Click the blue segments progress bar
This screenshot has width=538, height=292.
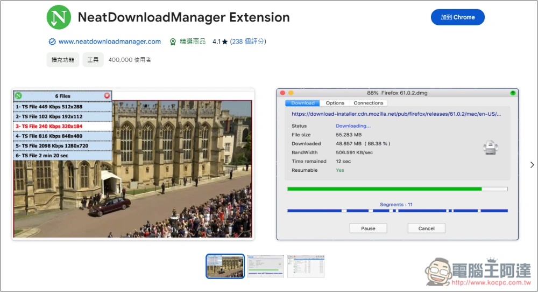click(397, 211)
